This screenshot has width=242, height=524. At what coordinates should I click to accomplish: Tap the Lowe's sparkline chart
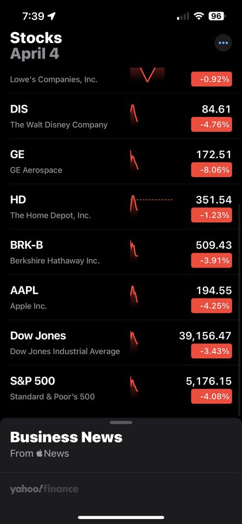tap(147, 75)
